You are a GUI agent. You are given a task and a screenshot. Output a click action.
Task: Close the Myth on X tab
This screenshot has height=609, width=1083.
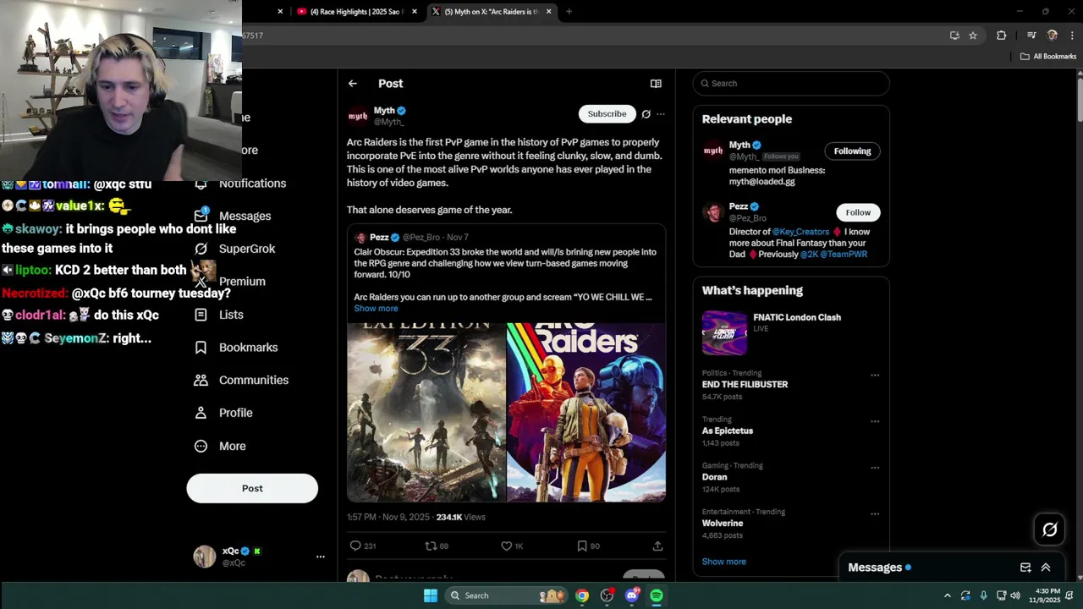click(x=549, y=12)
